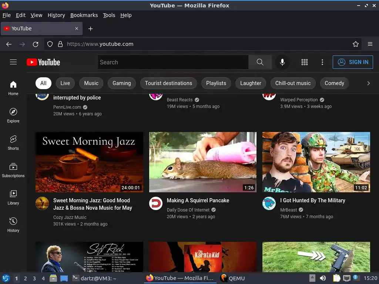Switch to the YouTube browser tab
Screen dimensions: 379x284
(41, 28)
